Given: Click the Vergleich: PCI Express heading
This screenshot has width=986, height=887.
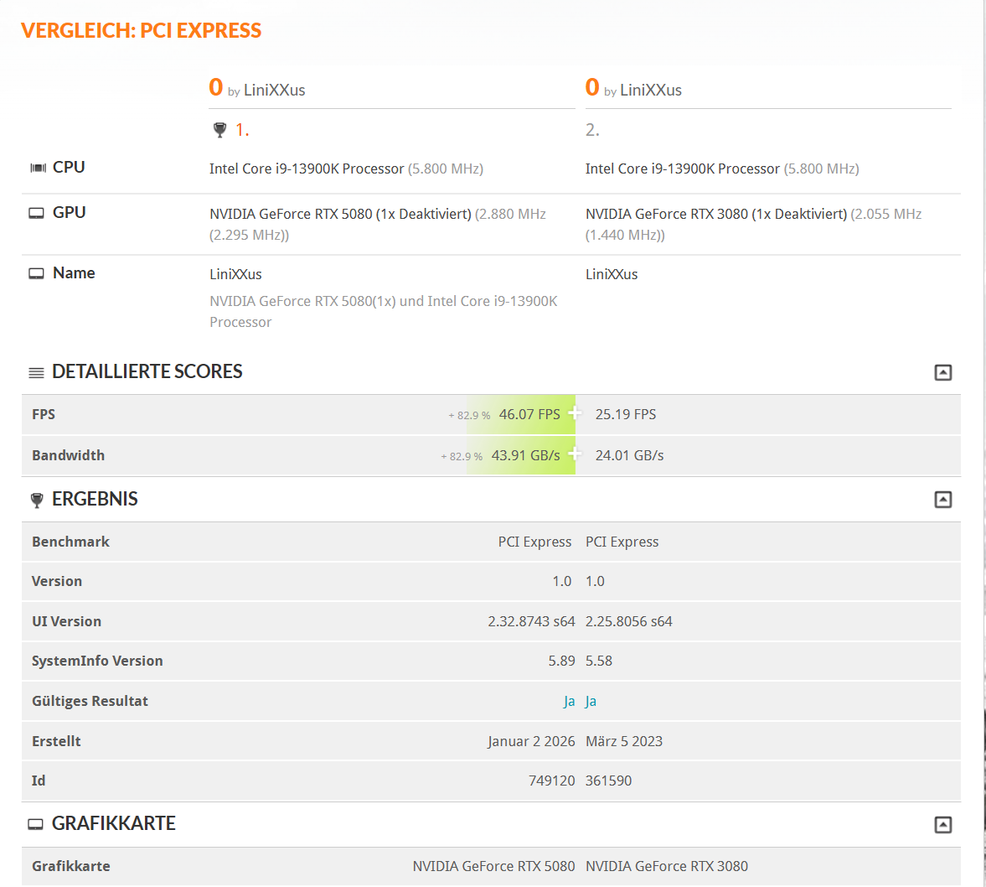Looking at the screenshot, I should [x=141, y=31].
